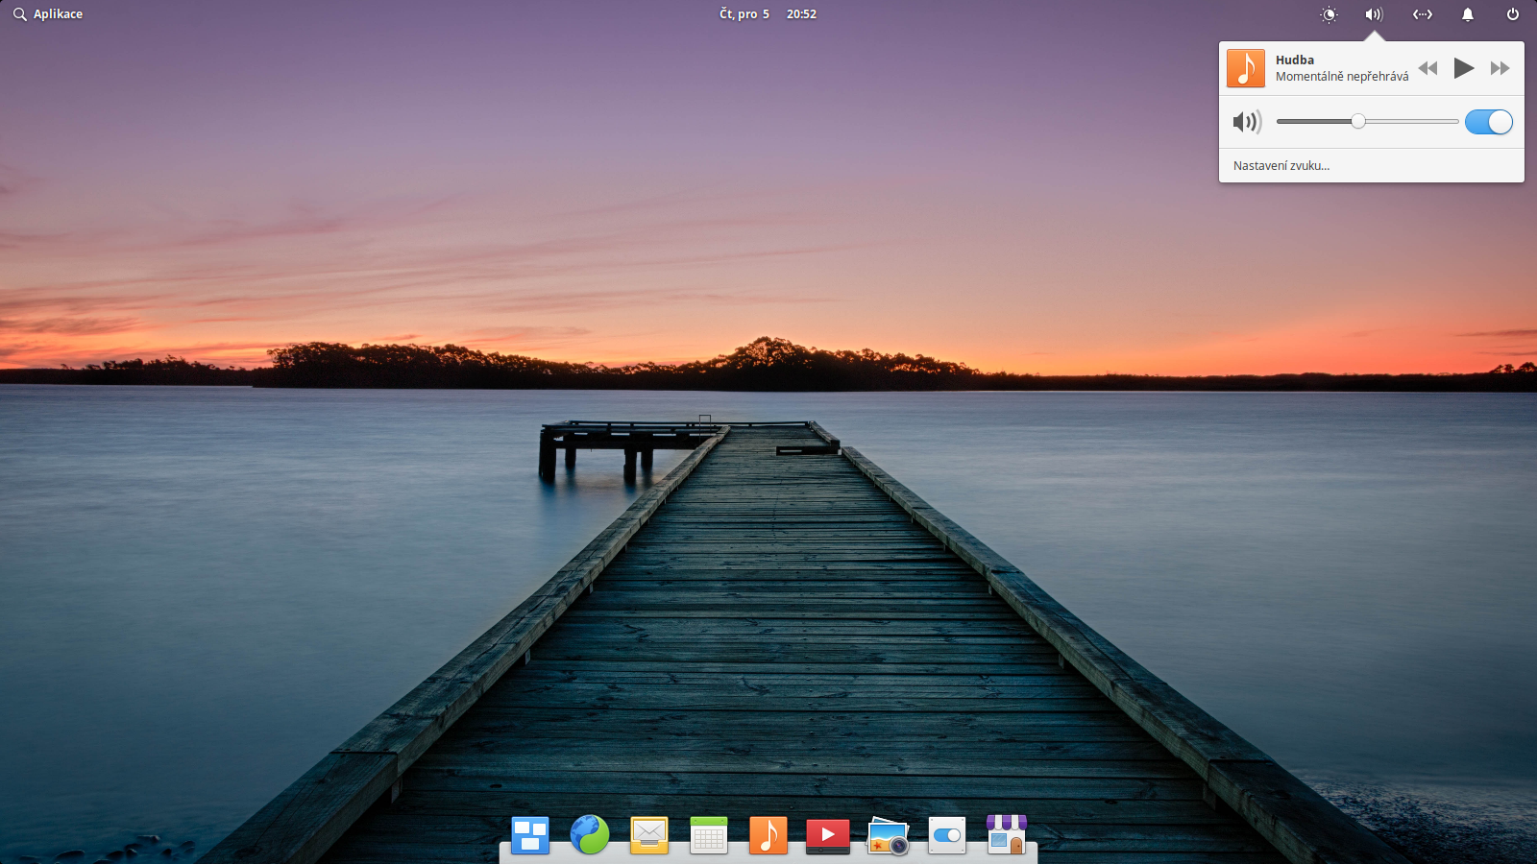
Task: Toggle the volume switch in the sound popover
Action: pyautogui.click(x=1488, y=122)
